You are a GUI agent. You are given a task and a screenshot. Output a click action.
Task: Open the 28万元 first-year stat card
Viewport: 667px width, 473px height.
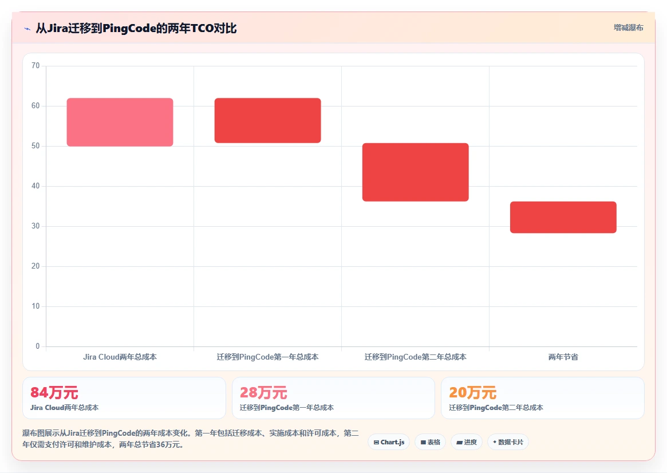333,398
